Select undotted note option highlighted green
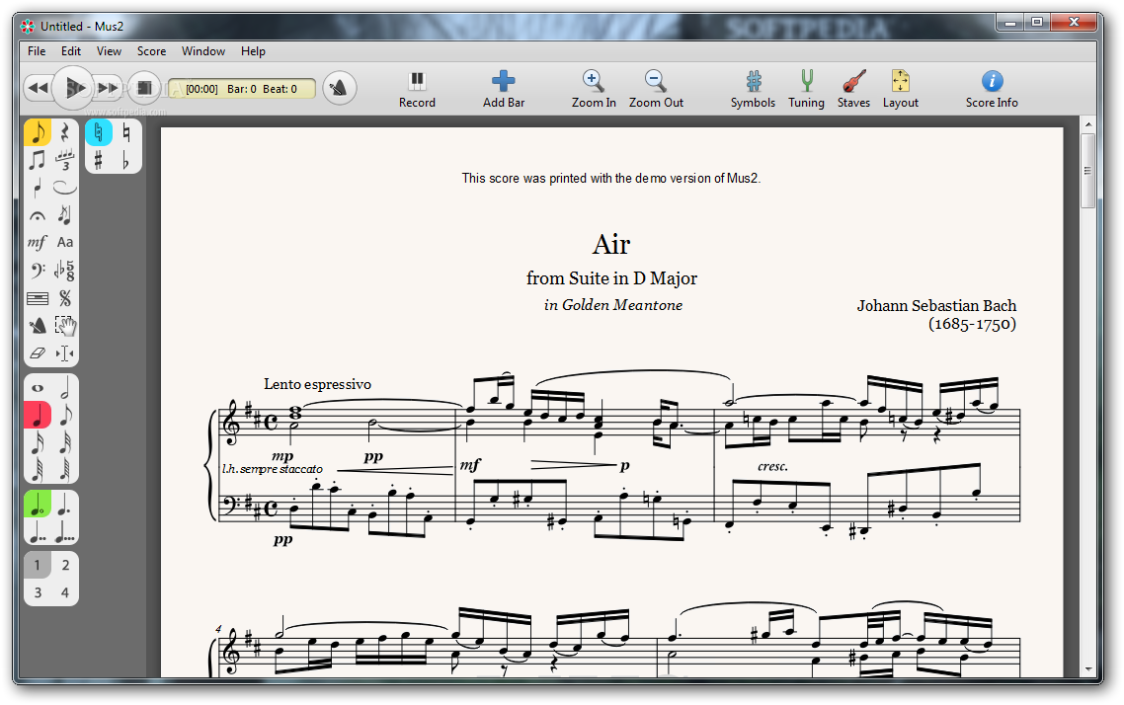This screenshot has width=1124, height=705. (x=38, y=504)
